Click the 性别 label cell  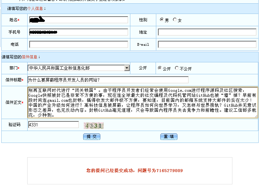[143, 20]
